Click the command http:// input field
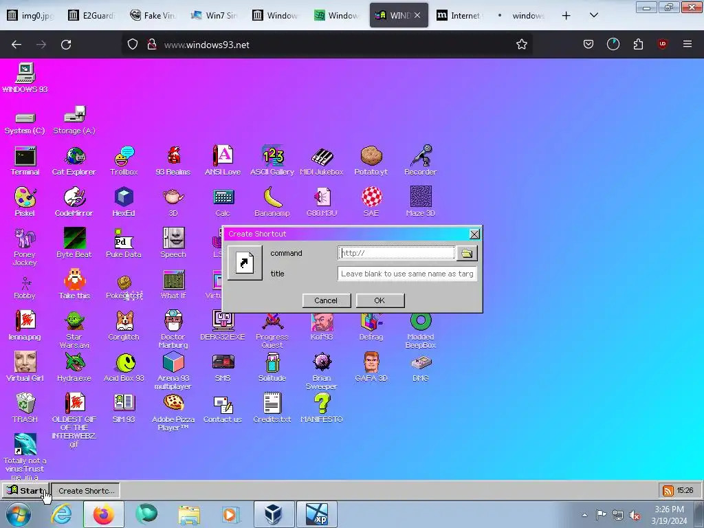This screenshot has height=528, width=704. coord(396,253)
